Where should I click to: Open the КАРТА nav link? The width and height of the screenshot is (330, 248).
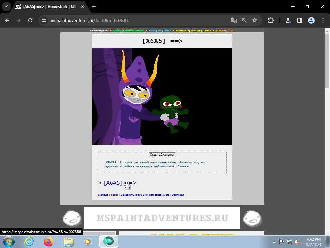(x=152, y=31)
